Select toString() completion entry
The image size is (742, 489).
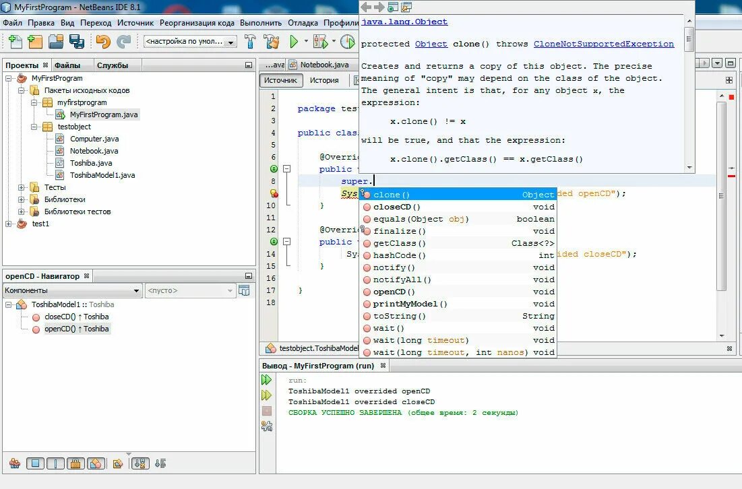pos(458,316)
